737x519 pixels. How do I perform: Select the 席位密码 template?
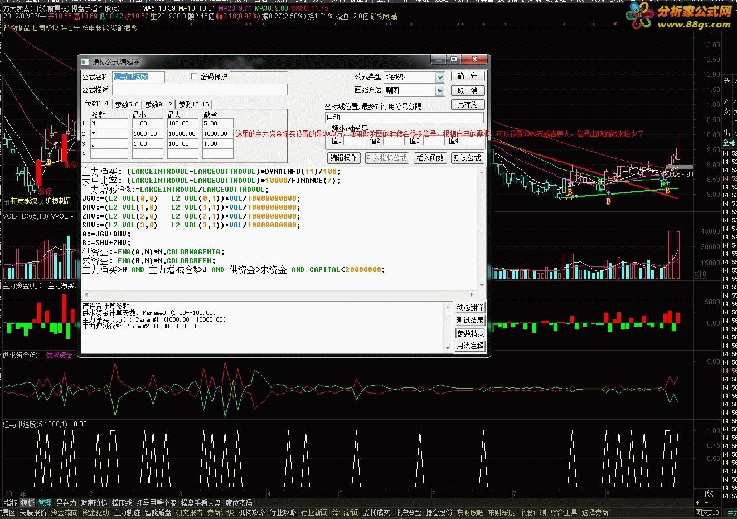tap(239, 503)
